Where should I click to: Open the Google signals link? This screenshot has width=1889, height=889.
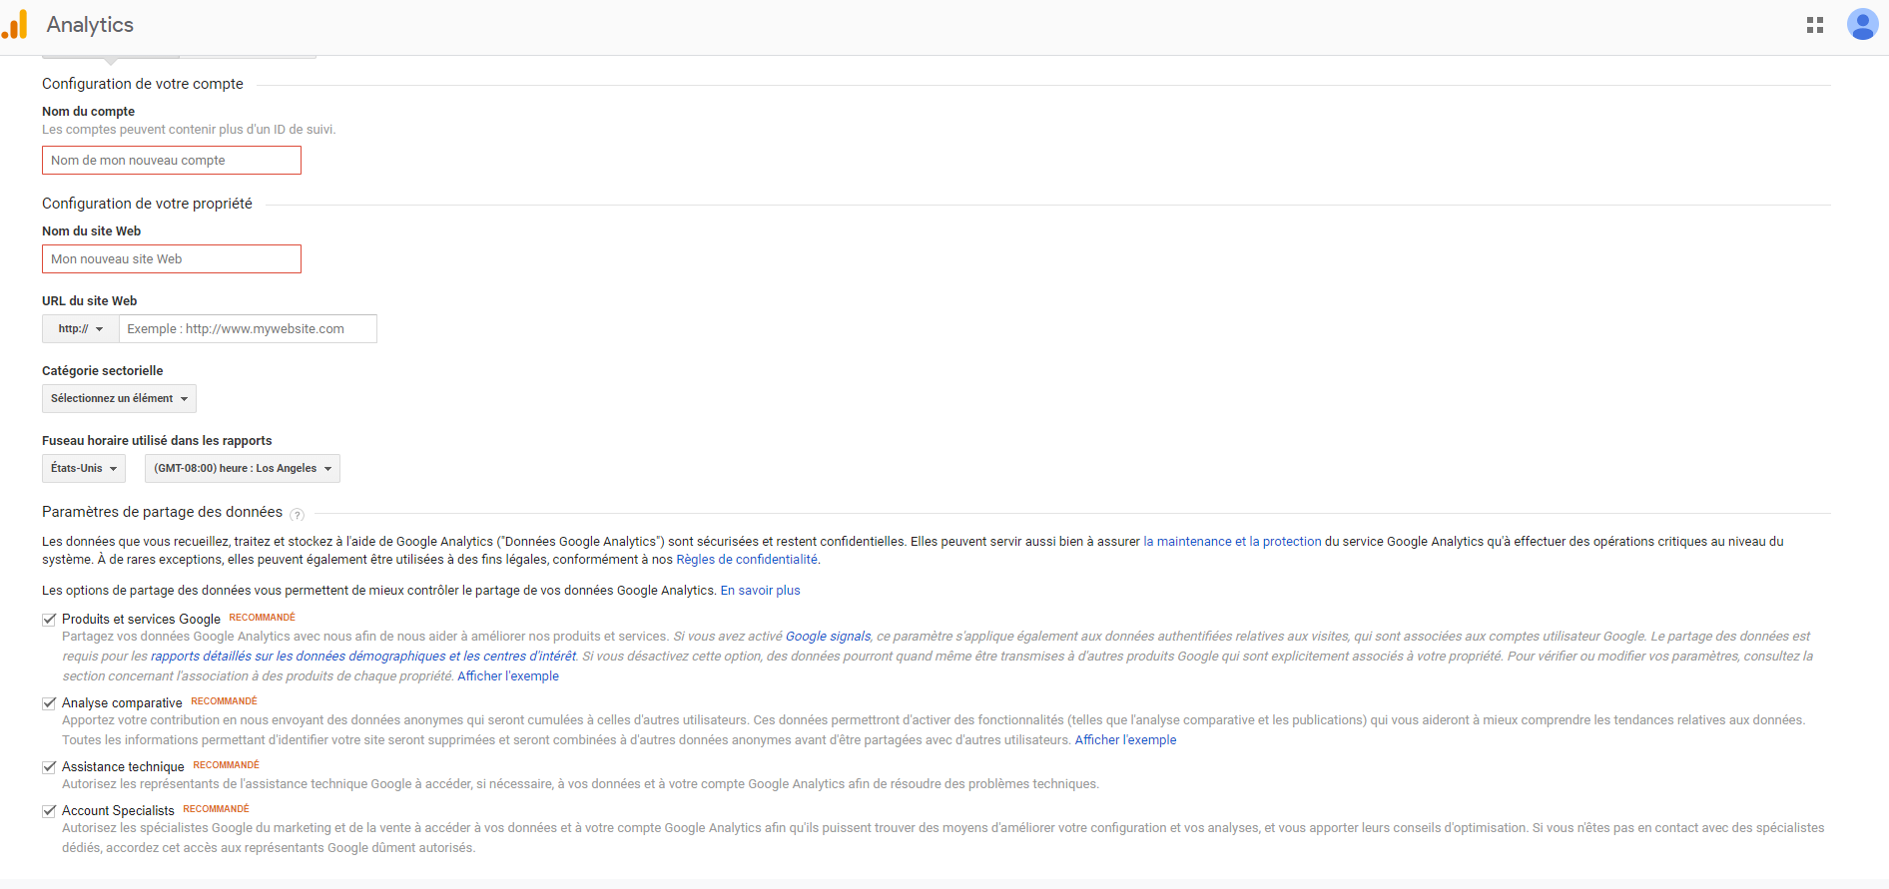click(x=828, y=637)
